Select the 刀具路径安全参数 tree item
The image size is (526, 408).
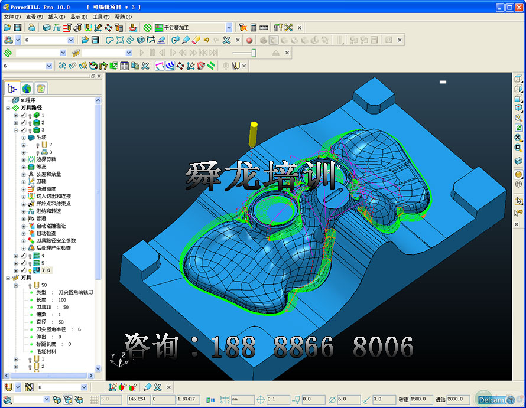[56, 240]
